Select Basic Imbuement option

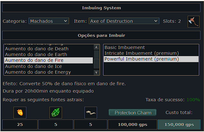[x=125, y=47]
